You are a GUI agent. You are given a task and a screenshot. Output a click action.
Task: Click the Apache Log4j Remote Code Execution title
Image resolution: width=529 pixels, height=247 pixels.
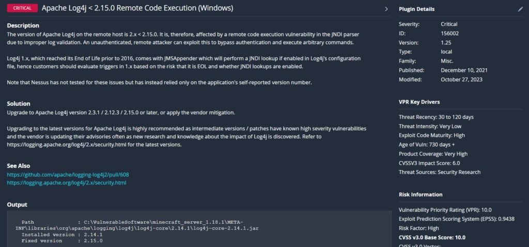pos(130,8)
